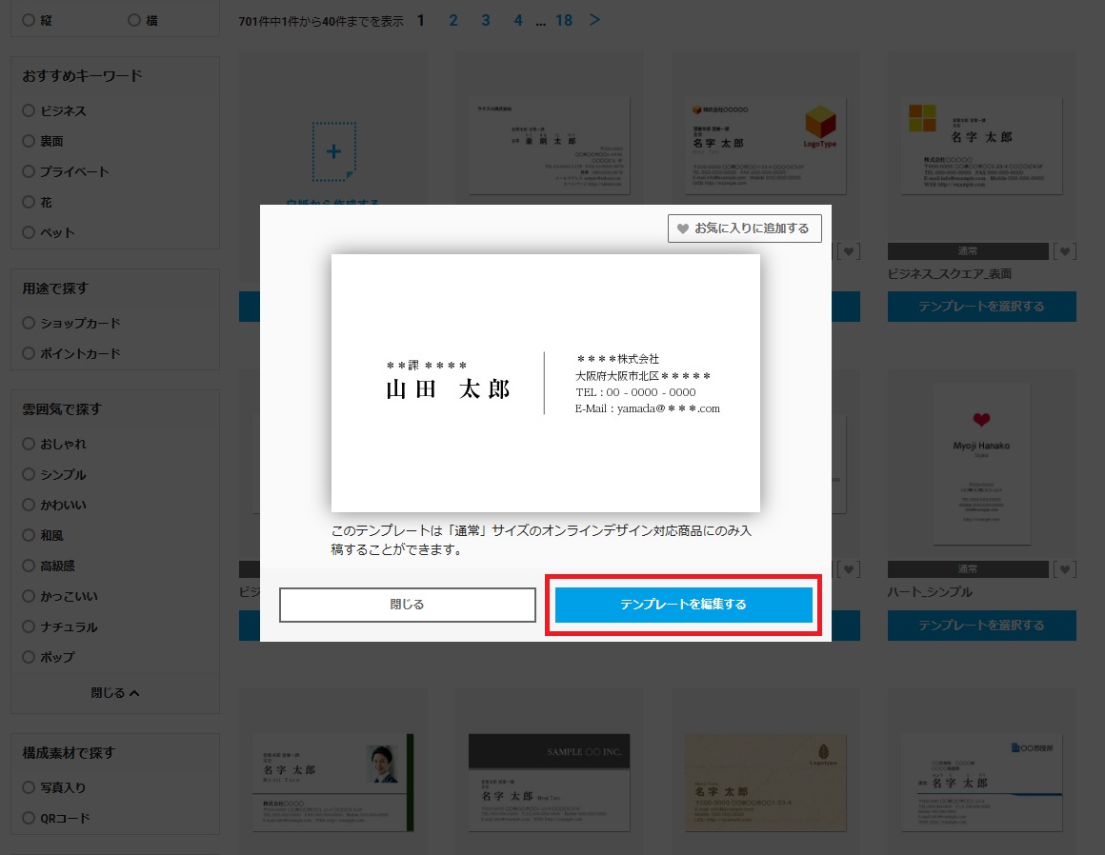Select the ポイントカード usage option
The width and height of the screenshot is (1105, 855).
[x=29, y=353]
